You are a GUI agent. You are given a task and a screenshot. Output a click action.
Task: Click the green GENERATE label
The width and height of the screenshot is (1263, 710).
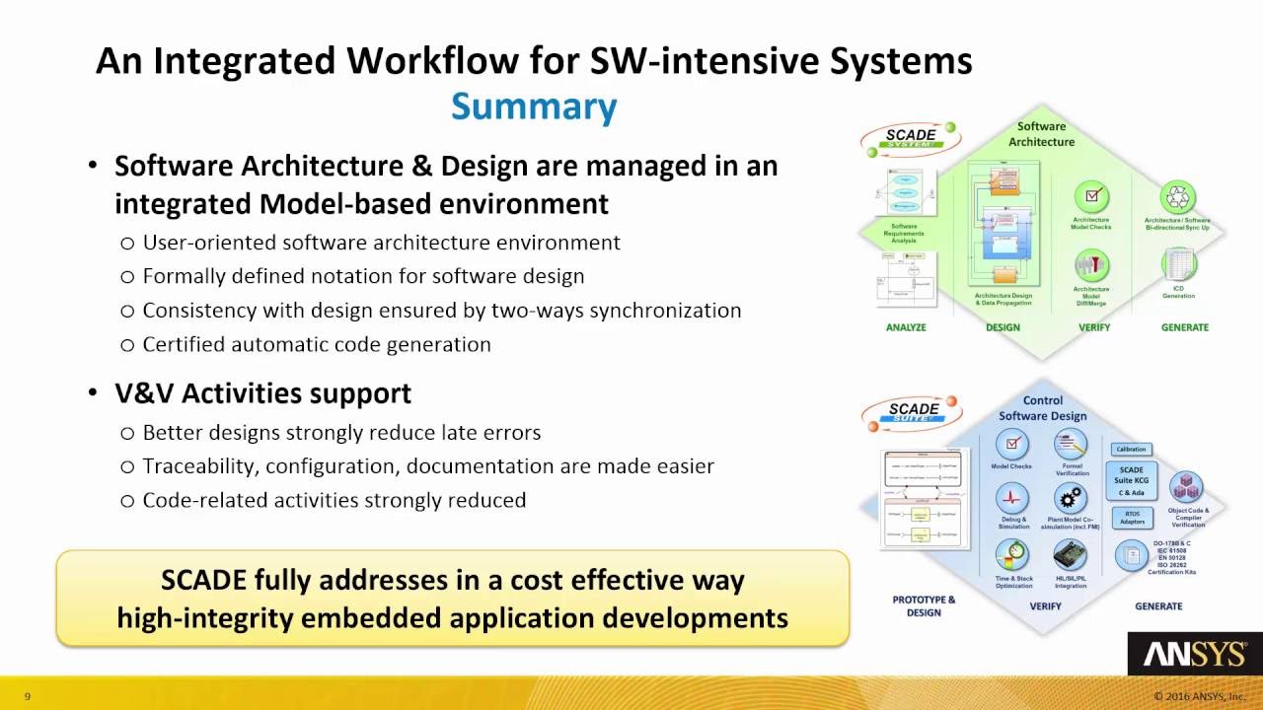coord(1185,327)
